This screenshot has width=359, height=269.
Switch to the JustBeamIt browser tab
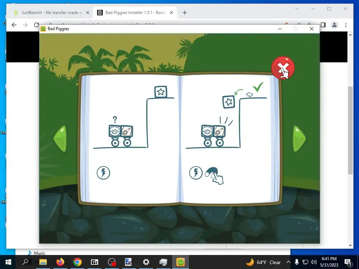click(x=51, y=13)
